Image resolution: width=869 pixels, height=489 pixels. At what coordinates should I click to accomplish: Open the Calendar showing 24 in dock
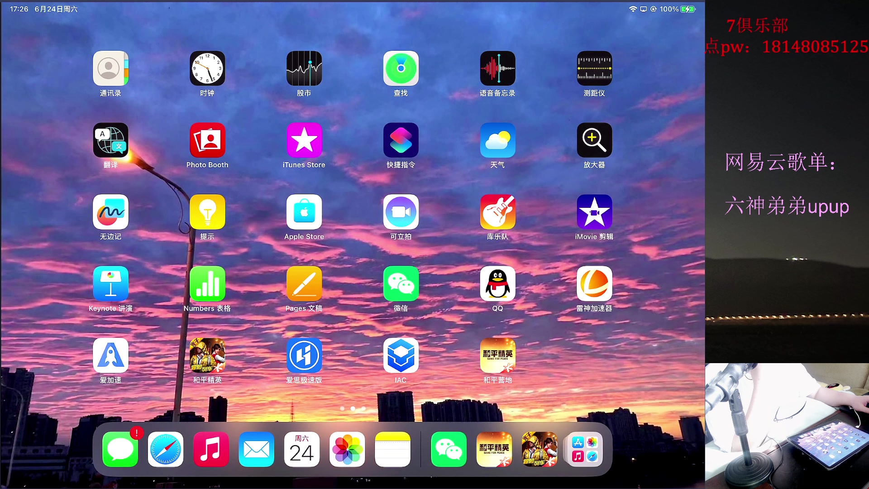pos(301,449)
